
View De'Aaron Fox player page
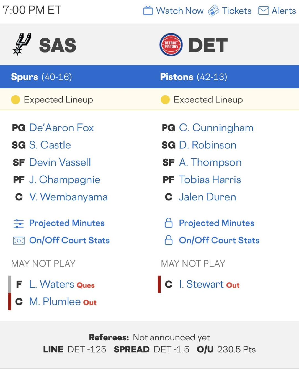(x=61, y=128)
